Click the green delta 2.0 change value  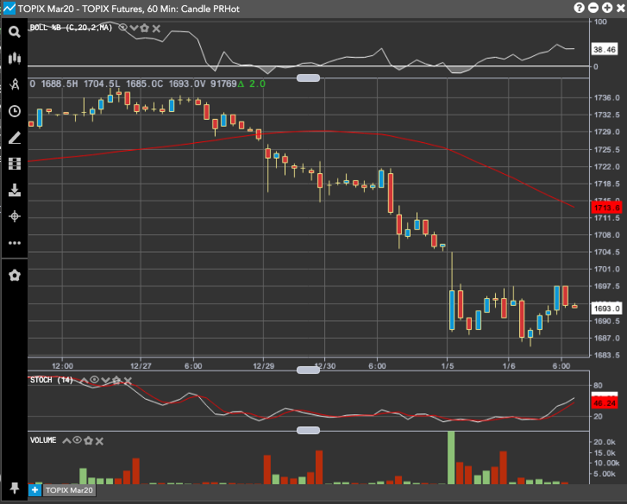252,84
